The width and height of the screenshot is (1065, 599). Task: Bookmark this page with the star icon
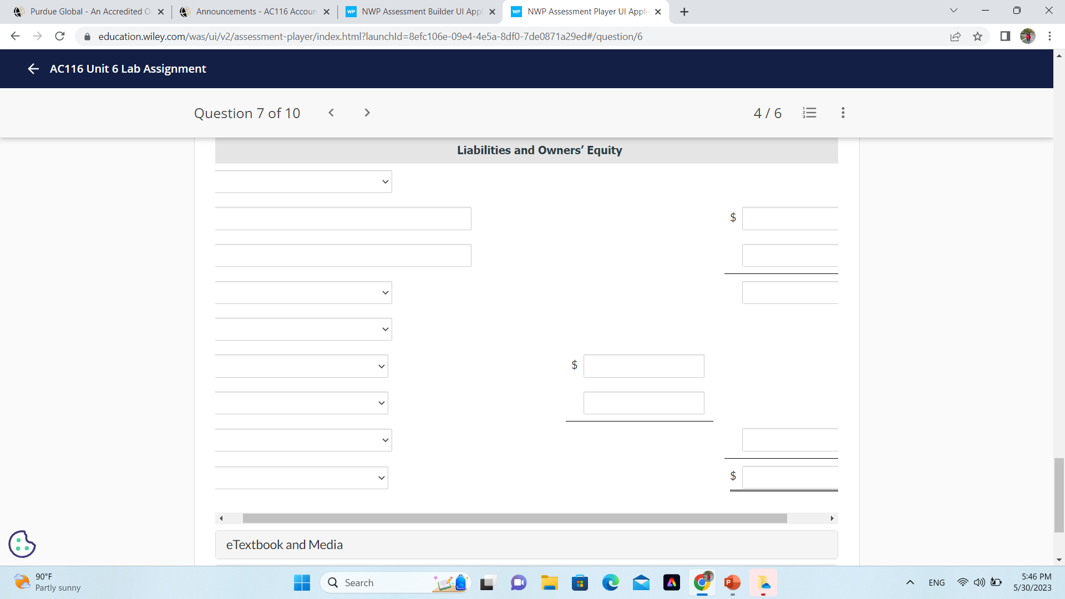pyautogui.click(x=978, y=36)
